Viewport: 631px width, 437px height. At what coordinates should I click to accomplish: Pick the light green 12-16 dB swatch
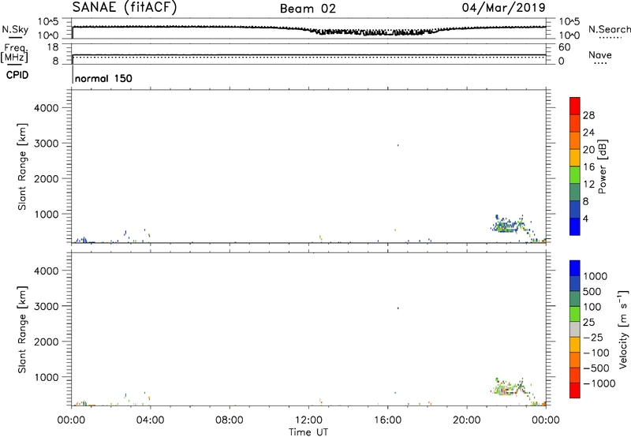[575, 174]
